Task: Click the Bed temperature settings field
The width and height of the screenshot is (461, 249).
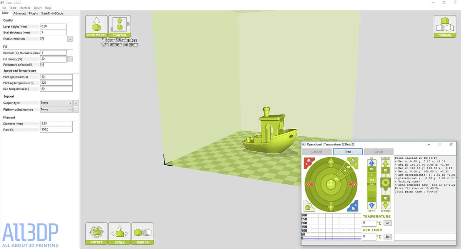Action: (x=56, y=89)
